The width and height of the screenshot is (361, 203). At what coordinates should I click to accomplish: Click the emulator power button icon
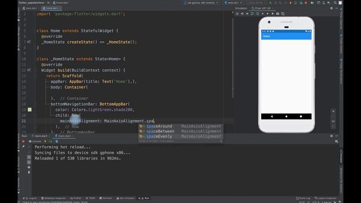pyautogui.click(x=237, y=14)
